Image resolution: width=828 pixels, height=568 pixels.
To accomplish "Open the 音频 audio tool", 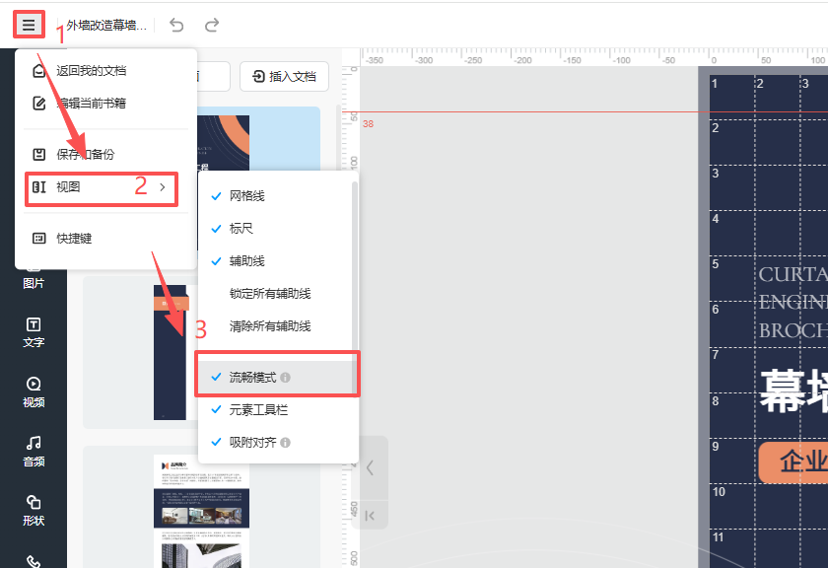I will [34, 451].
